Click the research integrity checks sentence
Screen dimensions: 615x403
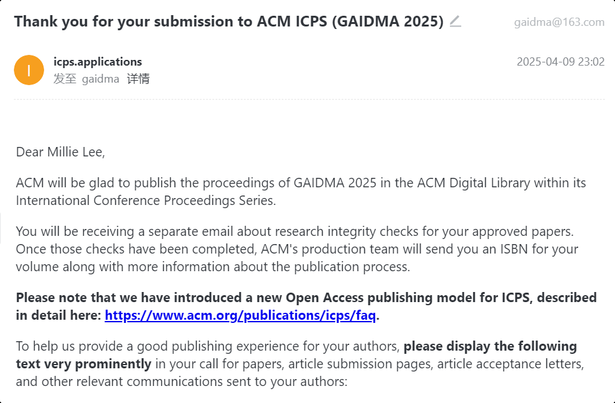(x=295, y=231)
